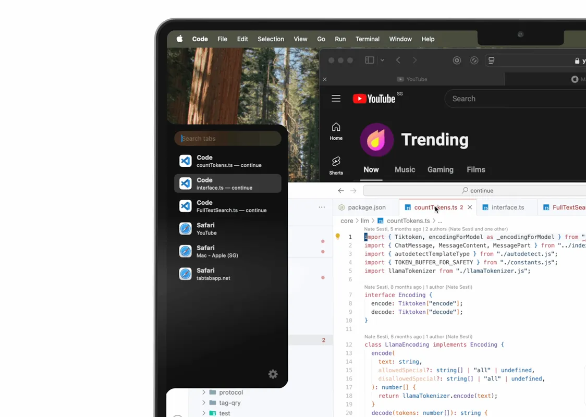Click the YouTube hamburger menu icon
The image size is (586, 417).
click(336, 99)
